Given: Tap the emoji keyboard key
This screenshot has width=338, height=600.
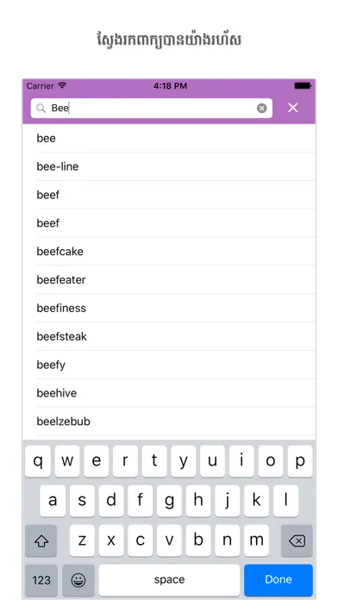Looking at the screenshot, I should [78, 580].
